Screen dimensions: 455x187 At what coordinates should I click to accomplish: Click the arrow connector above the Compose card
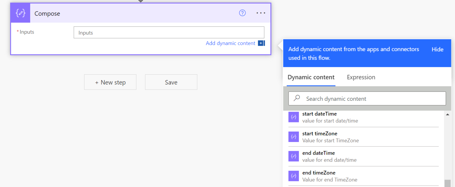click(x=140, y=1)
